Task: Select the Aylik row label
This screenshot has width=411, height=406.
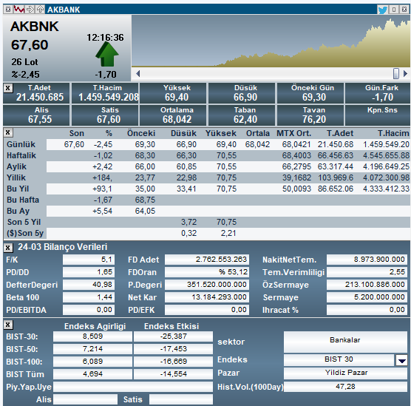Action: click(16, 166)
